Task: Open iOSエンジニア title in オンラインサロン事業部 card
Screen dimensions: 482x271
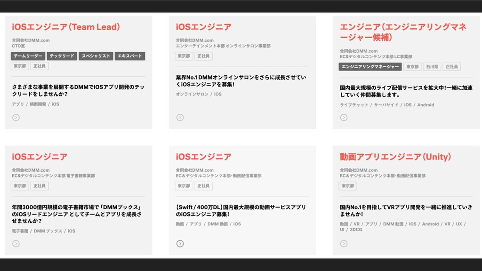Action: pyautogui.click(x=203, y=27)
